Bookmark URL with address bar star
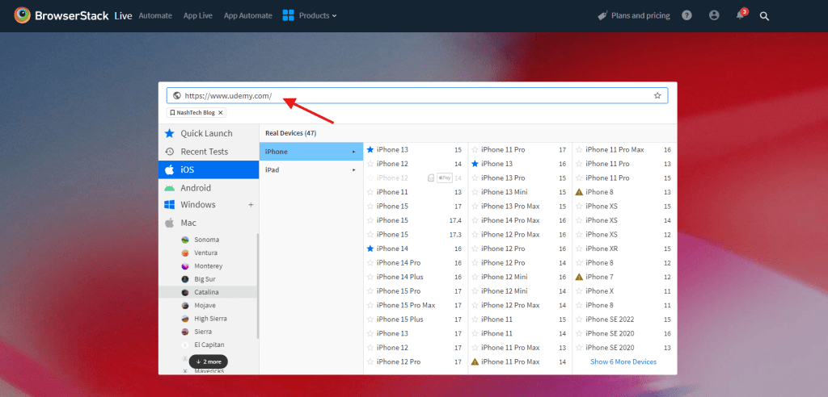 pyautogui.click(x=657, y=95)
